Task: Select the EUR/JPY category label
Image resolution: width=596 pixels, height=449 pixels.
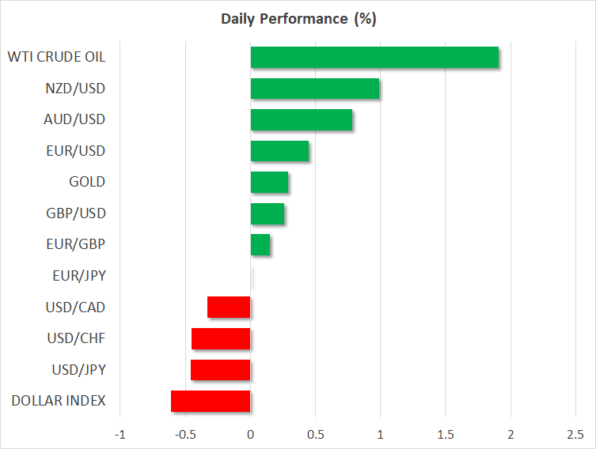Action: point(79,276)
